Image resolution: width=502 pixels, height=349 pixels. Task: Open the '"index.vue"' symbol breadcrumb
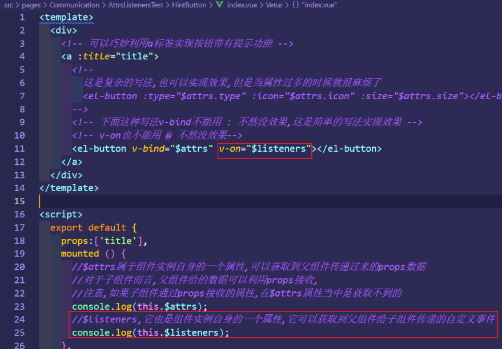coord(319,5)
